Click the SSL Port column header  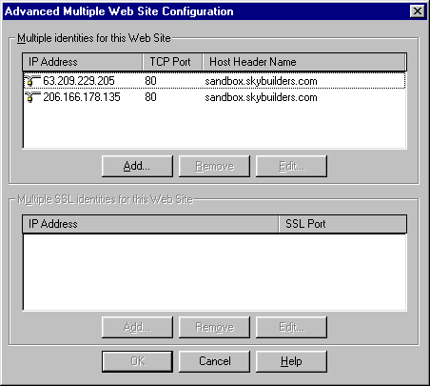click(342, 224)
